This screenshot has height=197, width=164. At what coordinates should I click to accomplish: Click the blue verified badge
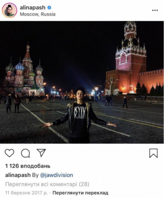[x=49, y=8]
